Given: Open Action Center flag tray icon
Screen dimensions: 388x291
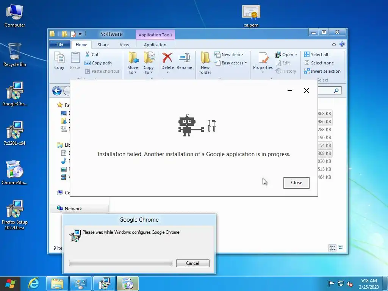Looking at the screenshot, I should click(331, 283).
